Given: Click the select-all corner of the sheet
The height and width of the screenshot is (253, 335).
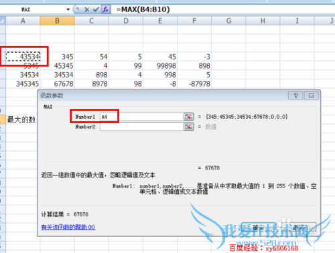Looking at the screenshot, I should pos(3,21).
